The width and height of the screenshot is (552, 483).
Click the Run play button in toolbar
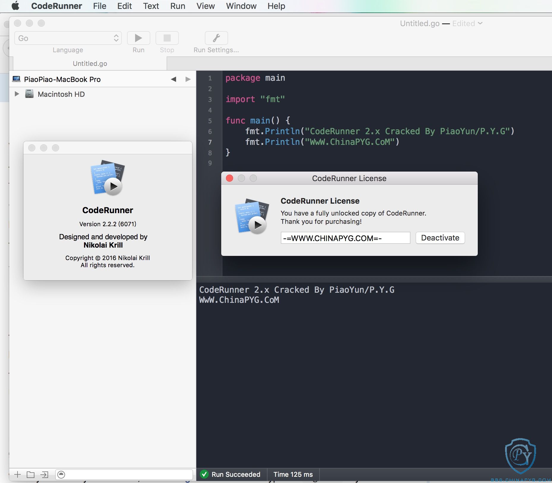tap(138, 38)
